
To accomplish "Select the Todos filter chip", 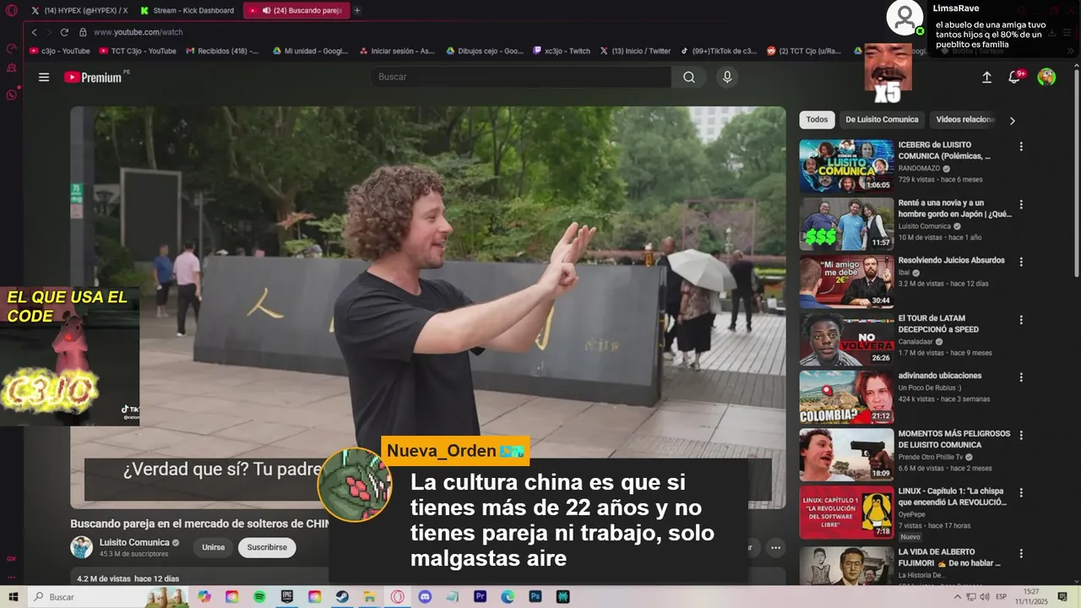I will [817, 120].
